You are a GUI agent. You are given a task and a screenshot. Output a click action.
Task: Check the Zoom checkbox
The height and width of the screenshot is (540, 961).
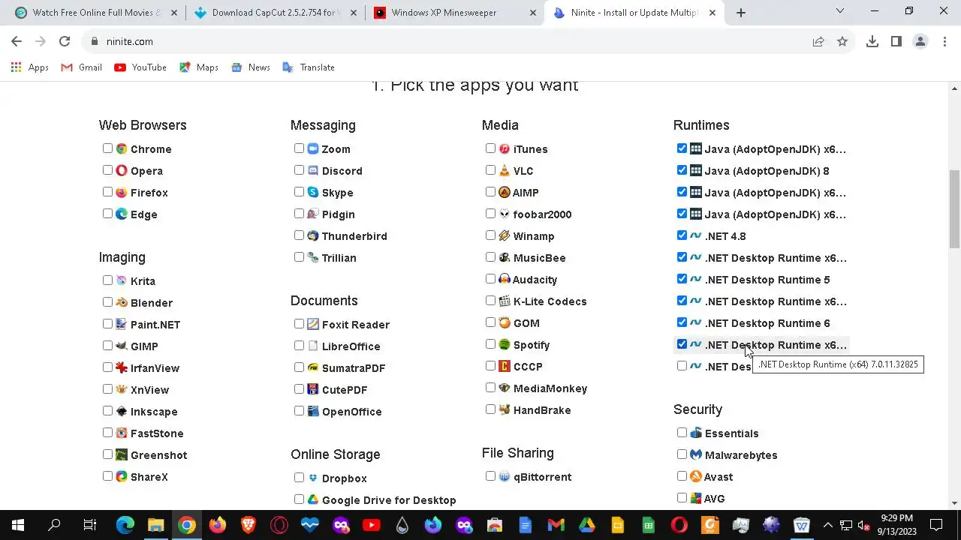[299, 148]
